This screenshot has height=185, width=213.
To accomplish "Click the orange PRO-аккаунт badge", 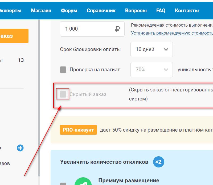I will coord(78,130).
